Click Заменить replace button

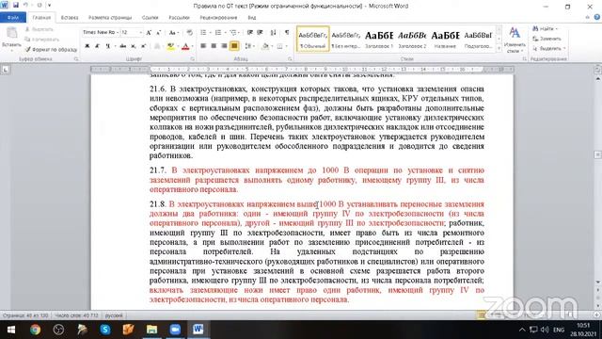(547, 39)
